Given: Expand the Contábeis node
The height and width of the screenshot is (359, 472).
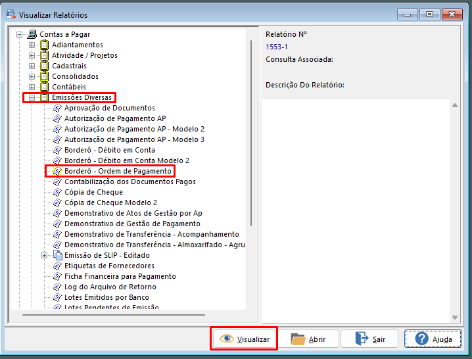Looking at the screenshot, I should (x=32, y=87).
